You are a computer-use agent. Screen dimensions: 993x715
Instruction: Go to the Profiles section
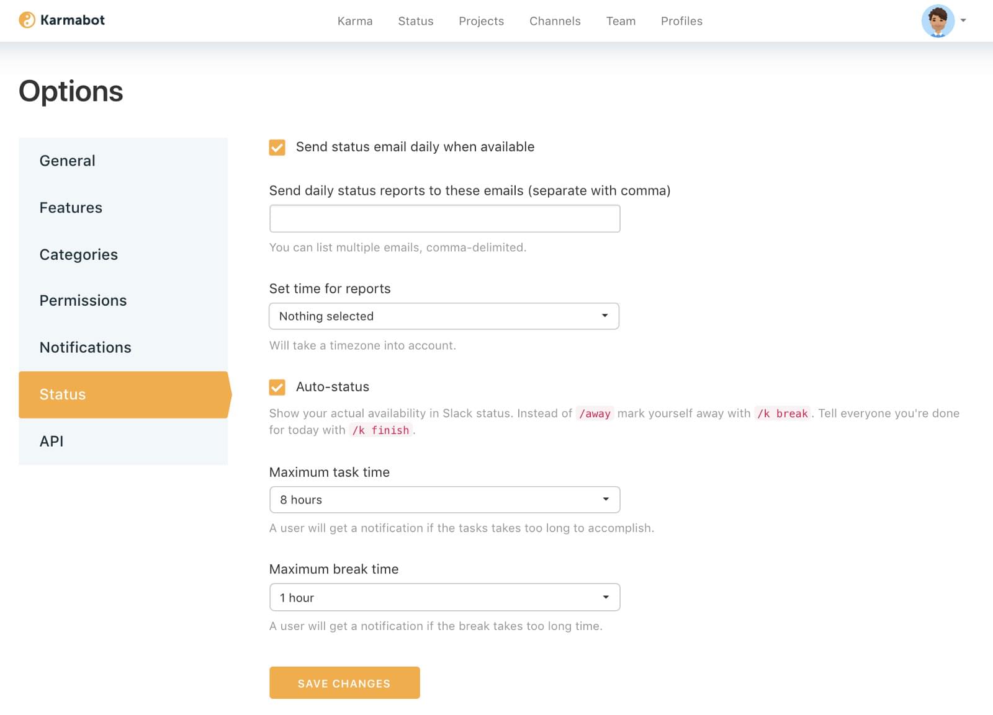[x=681, y=20]
